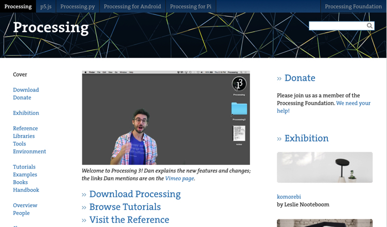Viewport: 387px width, 227px height.
Task: Open the Download link in sidebar
Action: [x=26, y=90]
